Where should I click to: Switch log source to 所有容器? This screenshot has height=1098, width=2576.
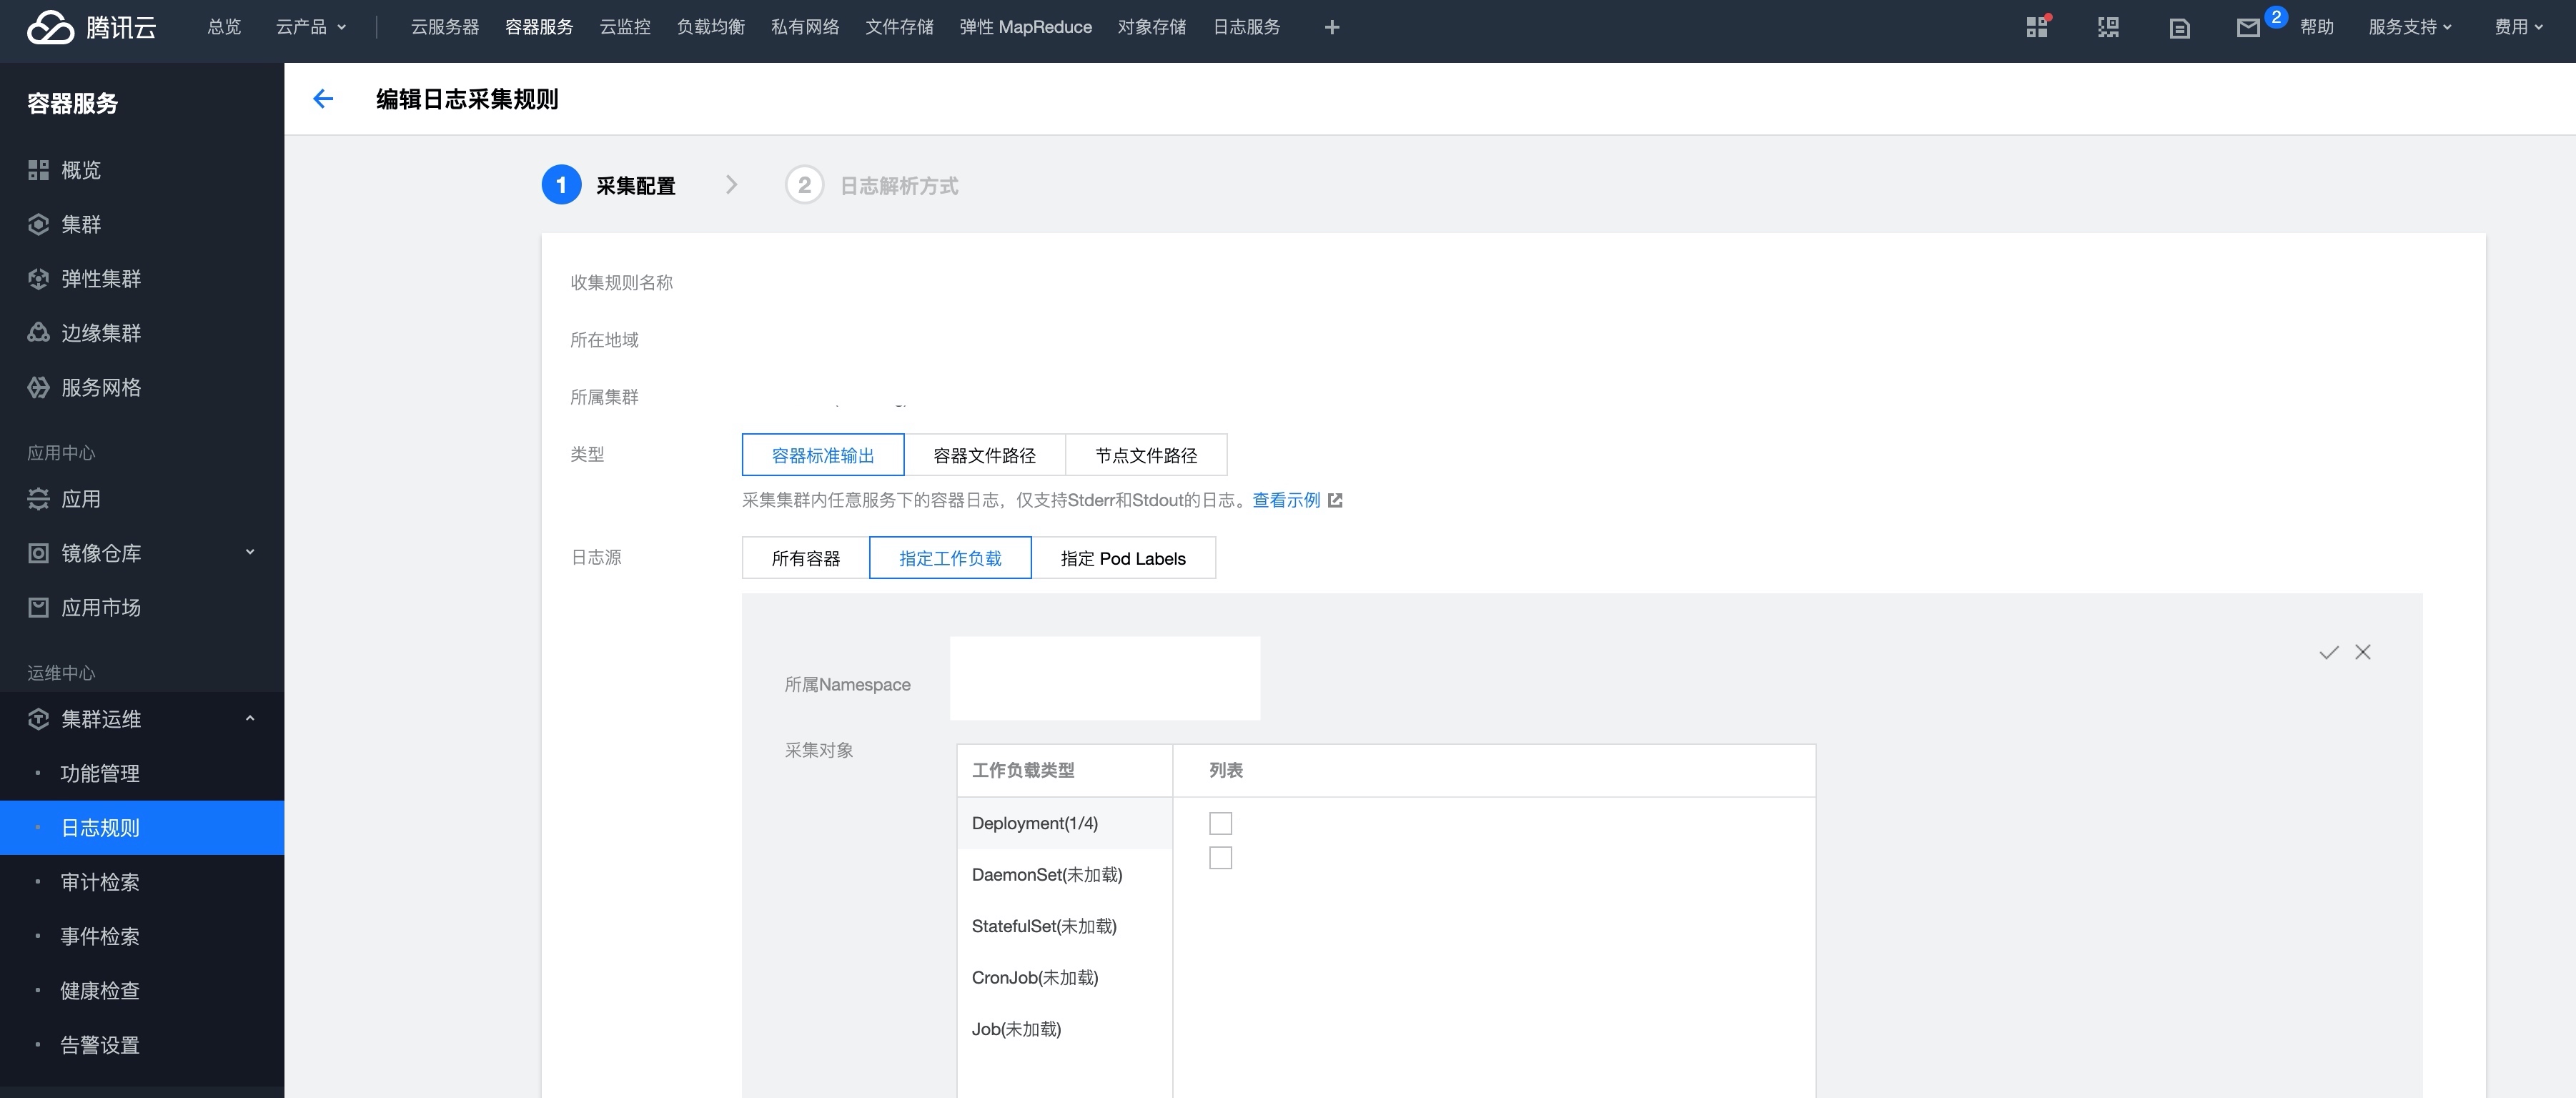806,558
